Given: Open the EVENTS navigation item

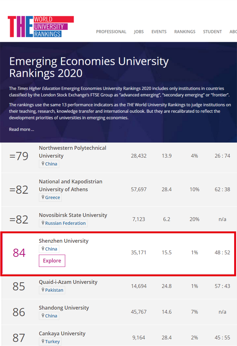Looking at the screenshot, I should [x=159, y=31].
